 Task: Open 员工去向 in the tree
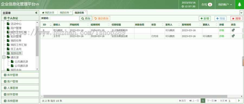tap(16, 49)
